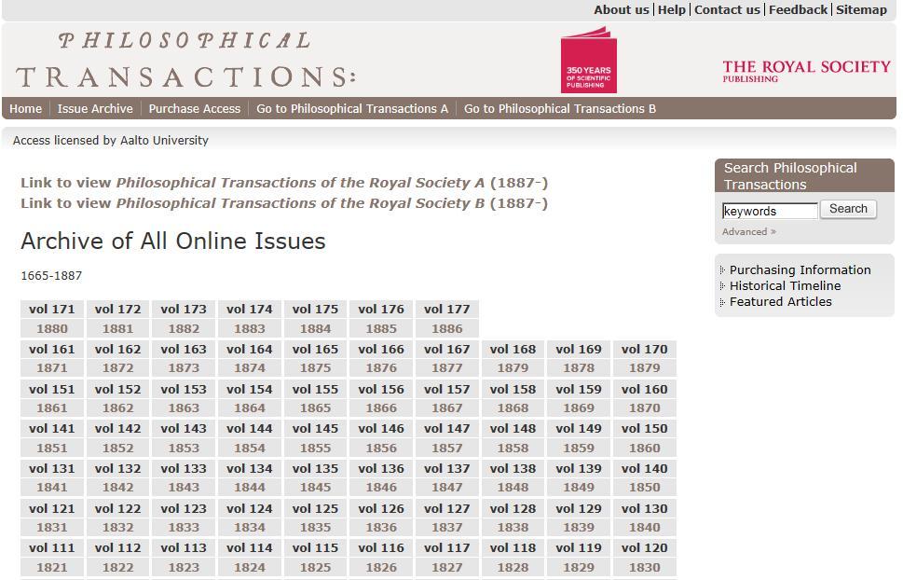The image size is (903, 580).
Task: Open vol 131 archive cell
Action: (52, 469)
